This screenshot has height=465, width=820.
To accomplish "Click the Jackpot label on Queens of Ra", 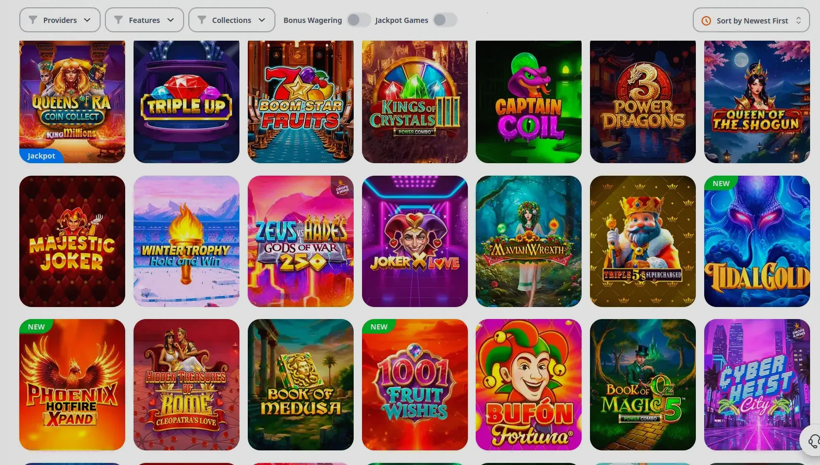I will [x=41, y=156].
